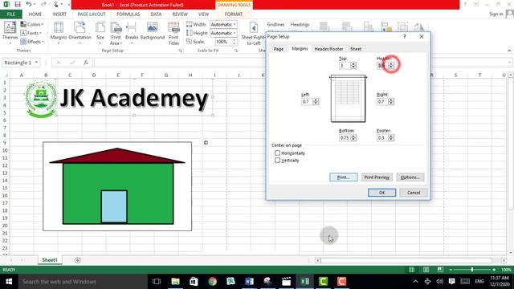Open the Drawing Tools FORMAT tab
Viewport: 514px width, 289px height.
pyautogui.click(x=234, y=14)
